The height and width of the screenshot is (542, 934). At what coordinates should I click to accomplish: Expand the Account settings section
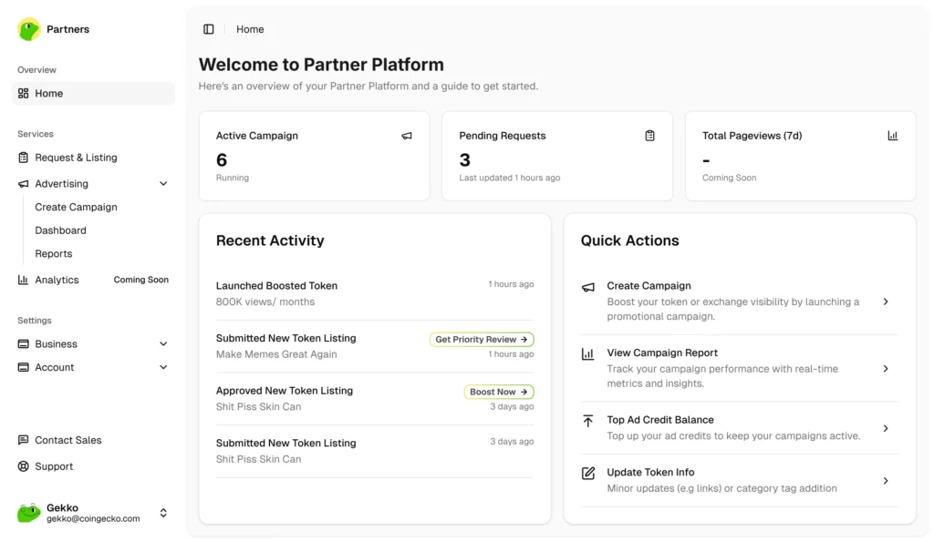(x=163, y=367)
